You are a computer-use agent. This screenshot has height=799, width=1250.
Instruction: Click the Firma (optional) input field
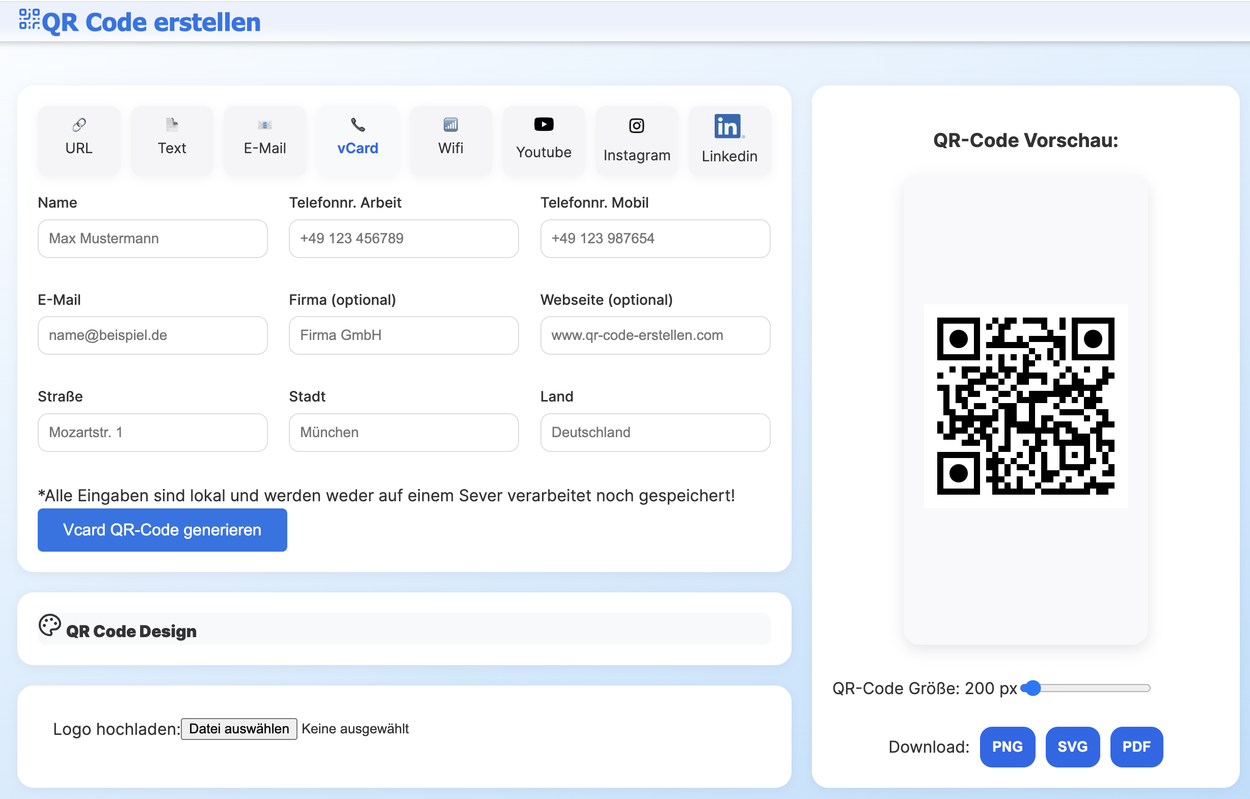point(404,335)
